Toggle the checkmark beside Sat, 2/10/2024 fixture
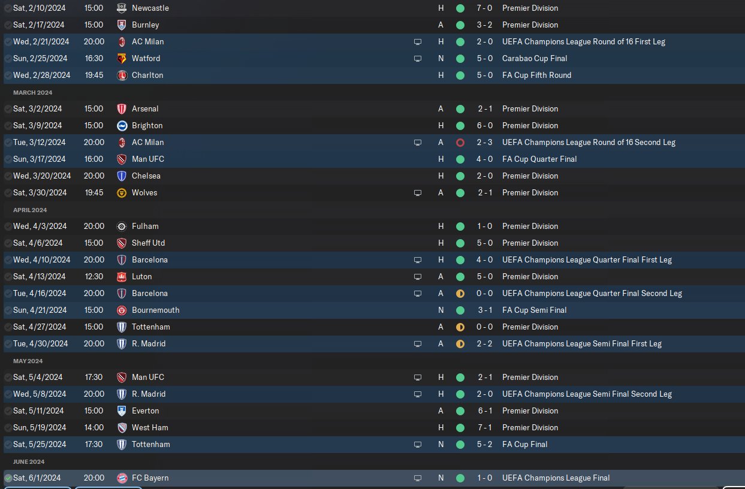The width and height of the screenshot is (745, 489). tap(8, 8)
